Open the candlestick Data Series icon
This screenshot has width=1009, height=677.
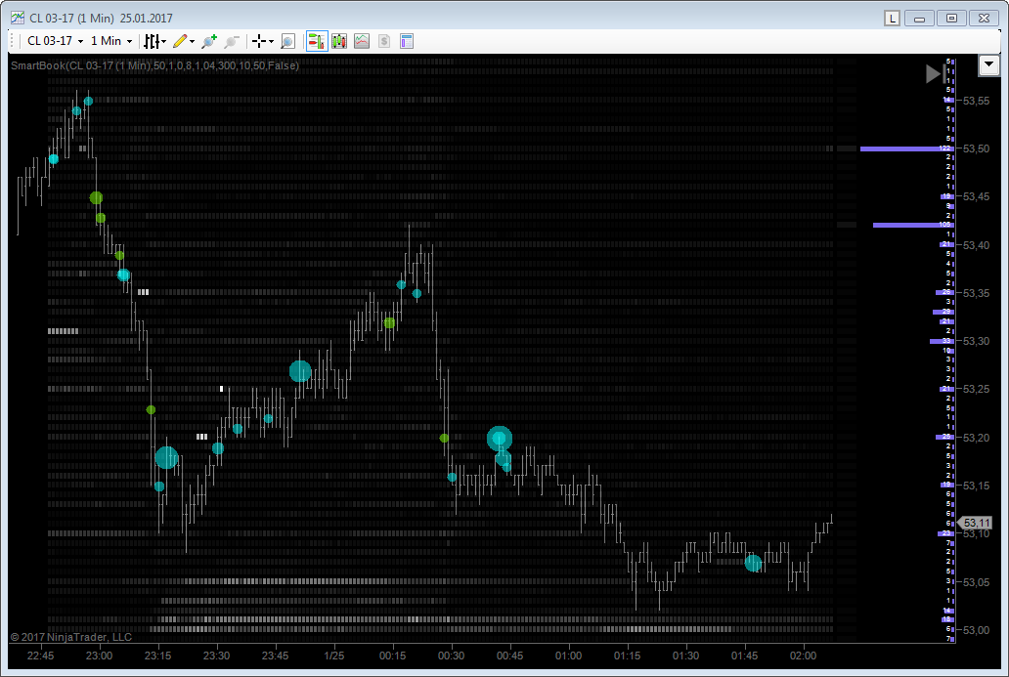point(339,41)
